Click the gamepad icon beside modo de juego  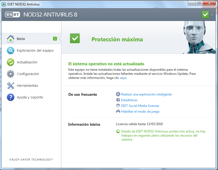(118, 111)
